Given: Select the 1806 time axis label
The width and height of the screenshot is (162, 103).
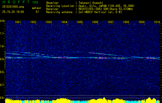Looking at the screenshot, I should point(95,22).
